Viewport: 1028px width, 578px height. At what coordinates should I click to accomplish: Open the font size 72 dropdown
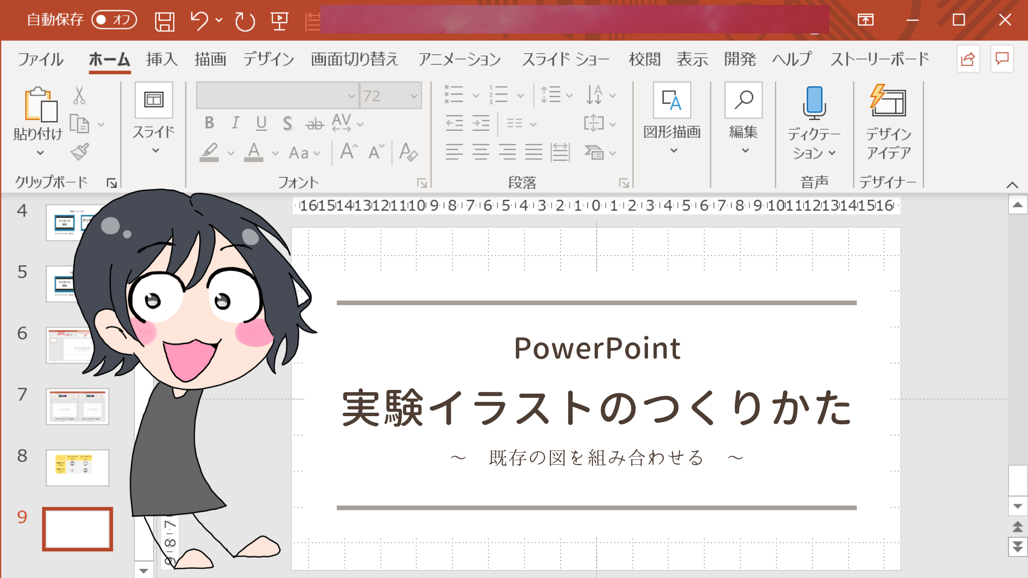(413, 96)
